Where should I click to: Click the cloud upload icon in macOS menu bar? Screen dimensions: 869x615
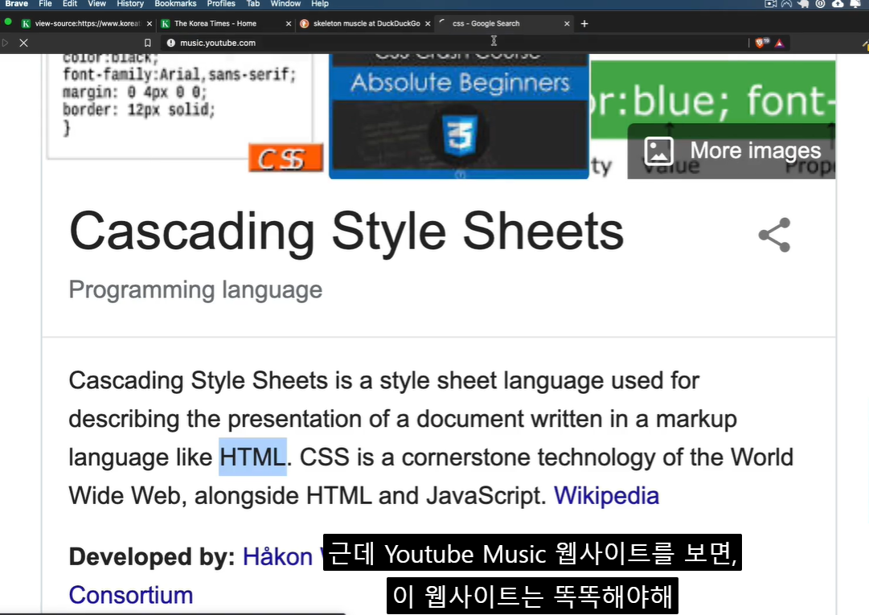pos(838,4)
